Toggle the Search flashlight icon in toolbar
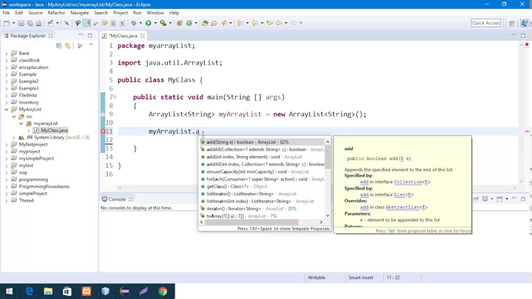This screenshot has height=299, width=532. [224, 23]
